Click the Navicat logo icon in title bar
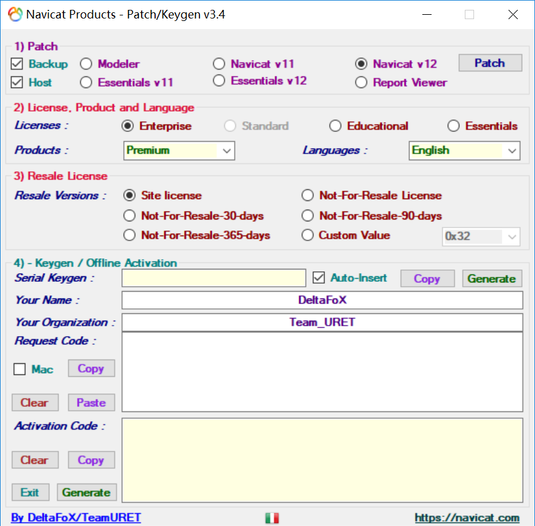This screenshot has width=535, height=526. [15, 14]
